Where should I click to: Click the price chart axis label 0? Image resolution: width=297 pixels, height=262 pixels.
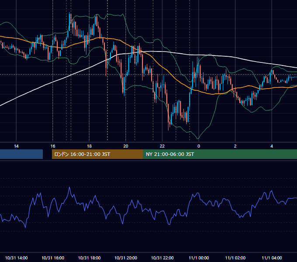199,146
